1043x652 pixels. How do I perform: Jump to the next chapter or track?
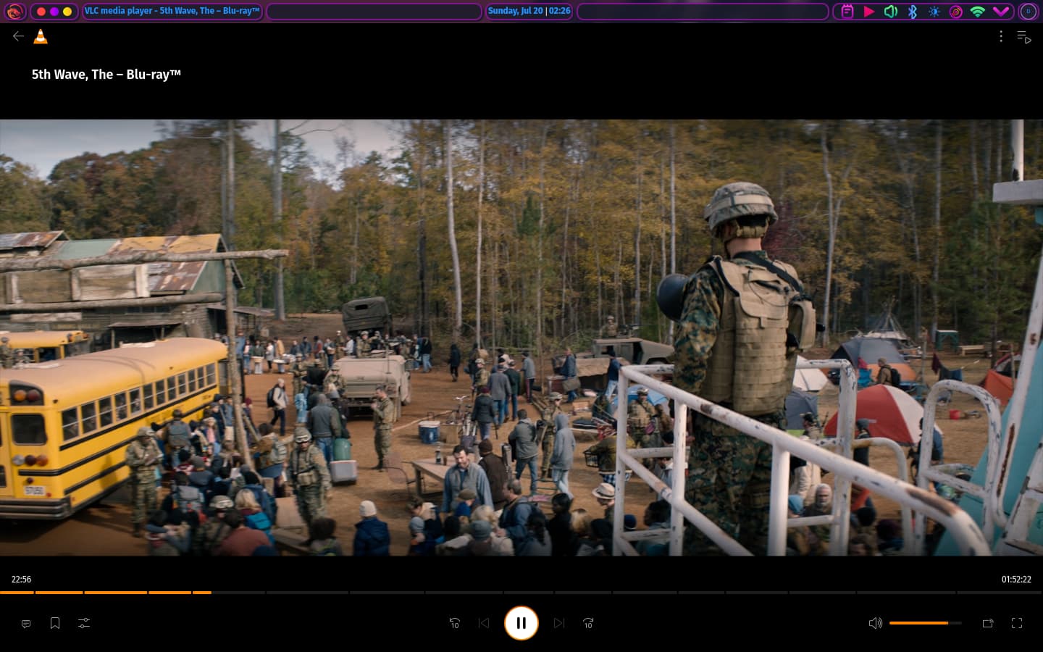pyautogui.click(x=559, y=623)
